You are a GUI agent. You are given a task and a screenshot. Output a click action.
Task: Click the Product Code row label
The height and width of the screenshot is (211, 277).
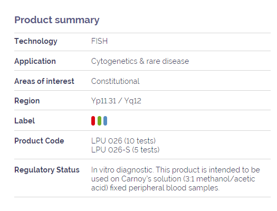click(39, 141)
